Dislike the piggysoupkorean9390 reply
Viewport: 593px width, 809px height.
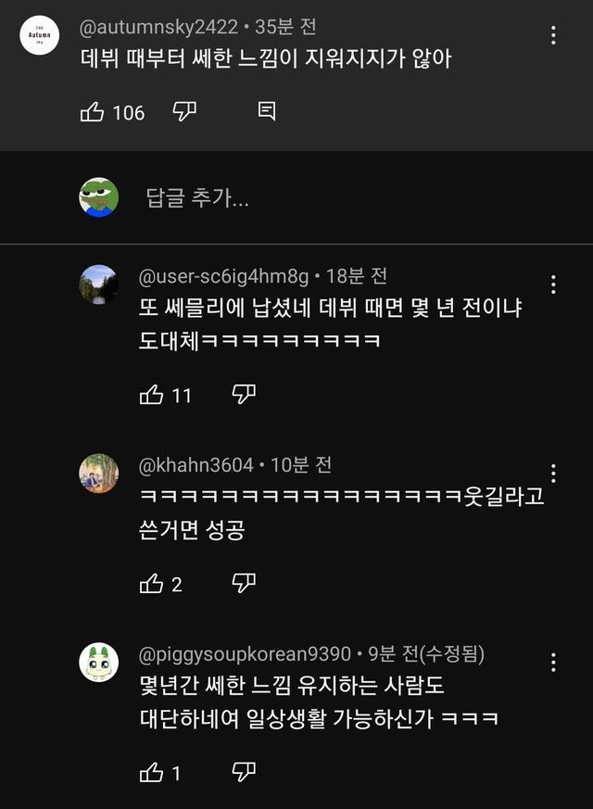point(243,773)
